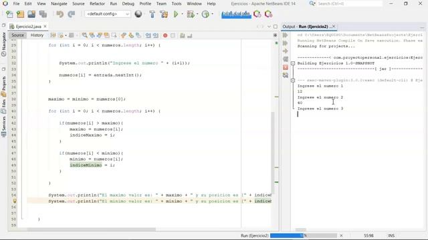Click the New Project toolbar icon
428x240 pixels.
coord(20,14)
